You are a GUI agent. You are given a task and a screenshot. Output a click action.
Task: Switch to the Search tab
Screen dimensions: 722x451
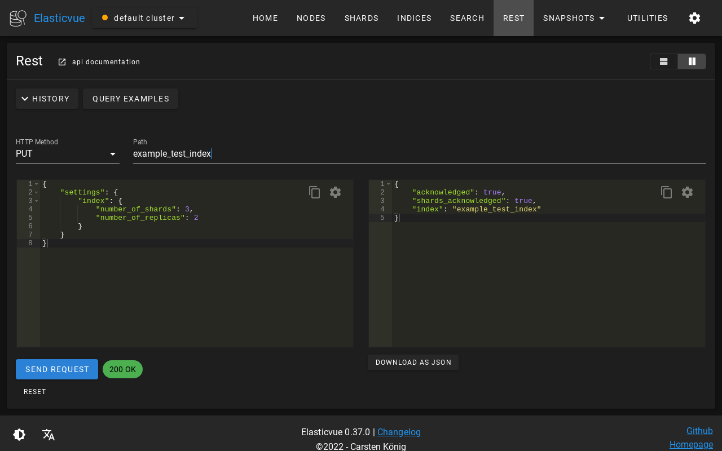(467, 18)
